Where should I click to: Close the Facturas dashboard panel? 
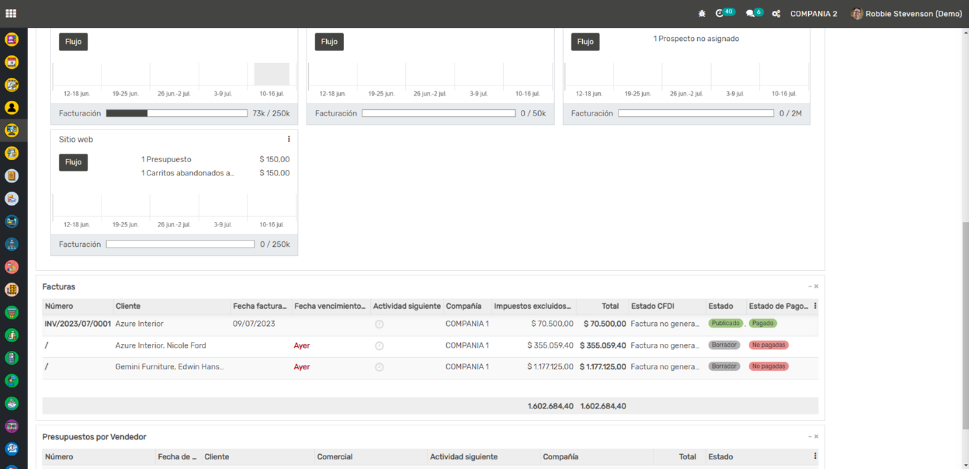[816, 287]
